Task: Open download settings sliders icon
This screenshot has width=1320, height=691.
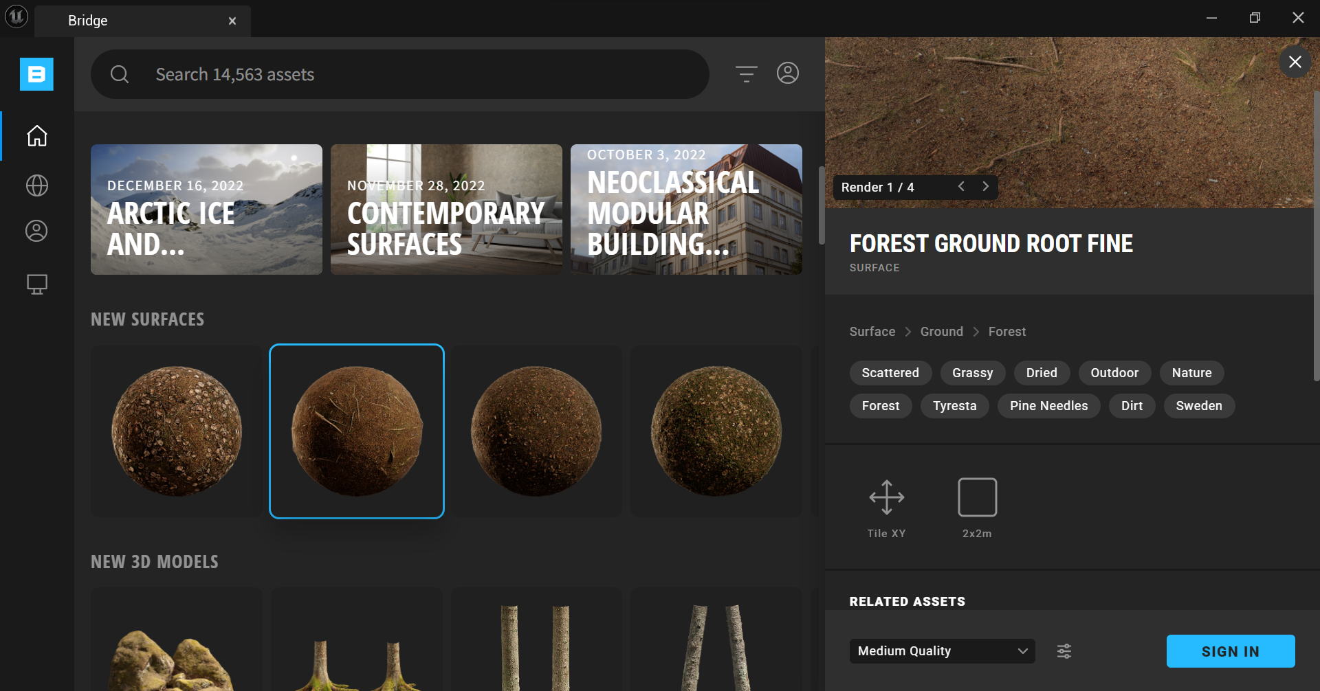Action: (x=1064, y=651)
